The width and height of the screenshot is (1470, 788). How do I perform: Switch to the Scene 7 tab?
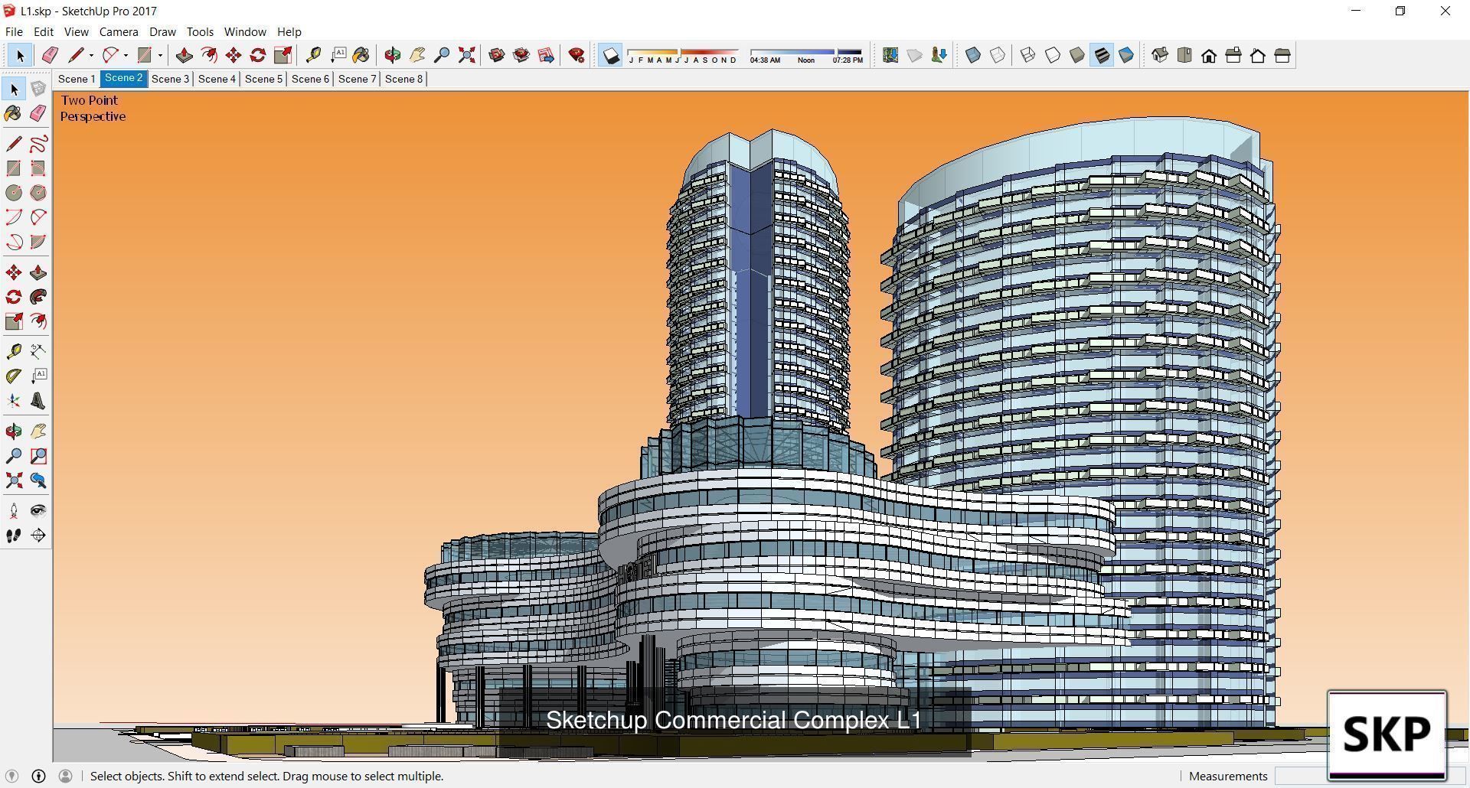[357, 79]
